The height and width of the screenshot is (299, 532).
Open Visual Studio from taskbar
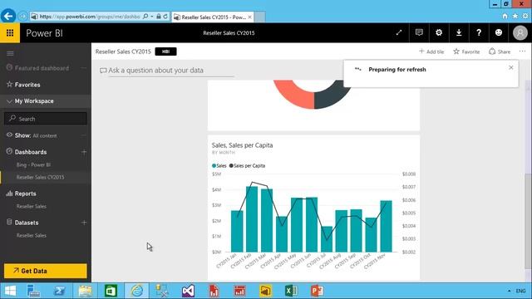188,291
